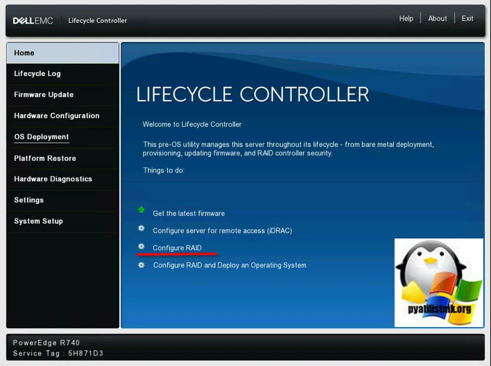
Task: Click the Get the latest firmware link
Action: 189,213
